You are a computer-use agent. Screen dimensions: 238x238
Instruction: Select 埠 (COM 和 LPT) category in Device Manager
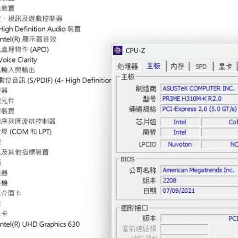point(26,132)
